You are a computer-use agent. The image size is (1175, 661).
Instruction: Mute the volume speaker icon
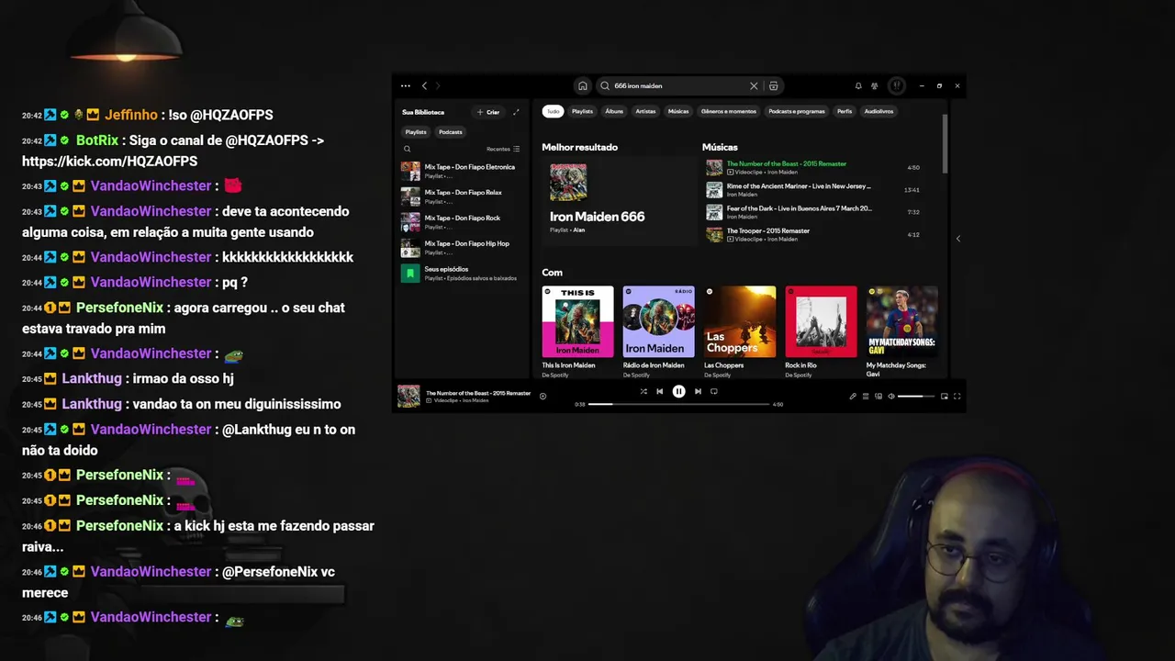tap(890, 397)
